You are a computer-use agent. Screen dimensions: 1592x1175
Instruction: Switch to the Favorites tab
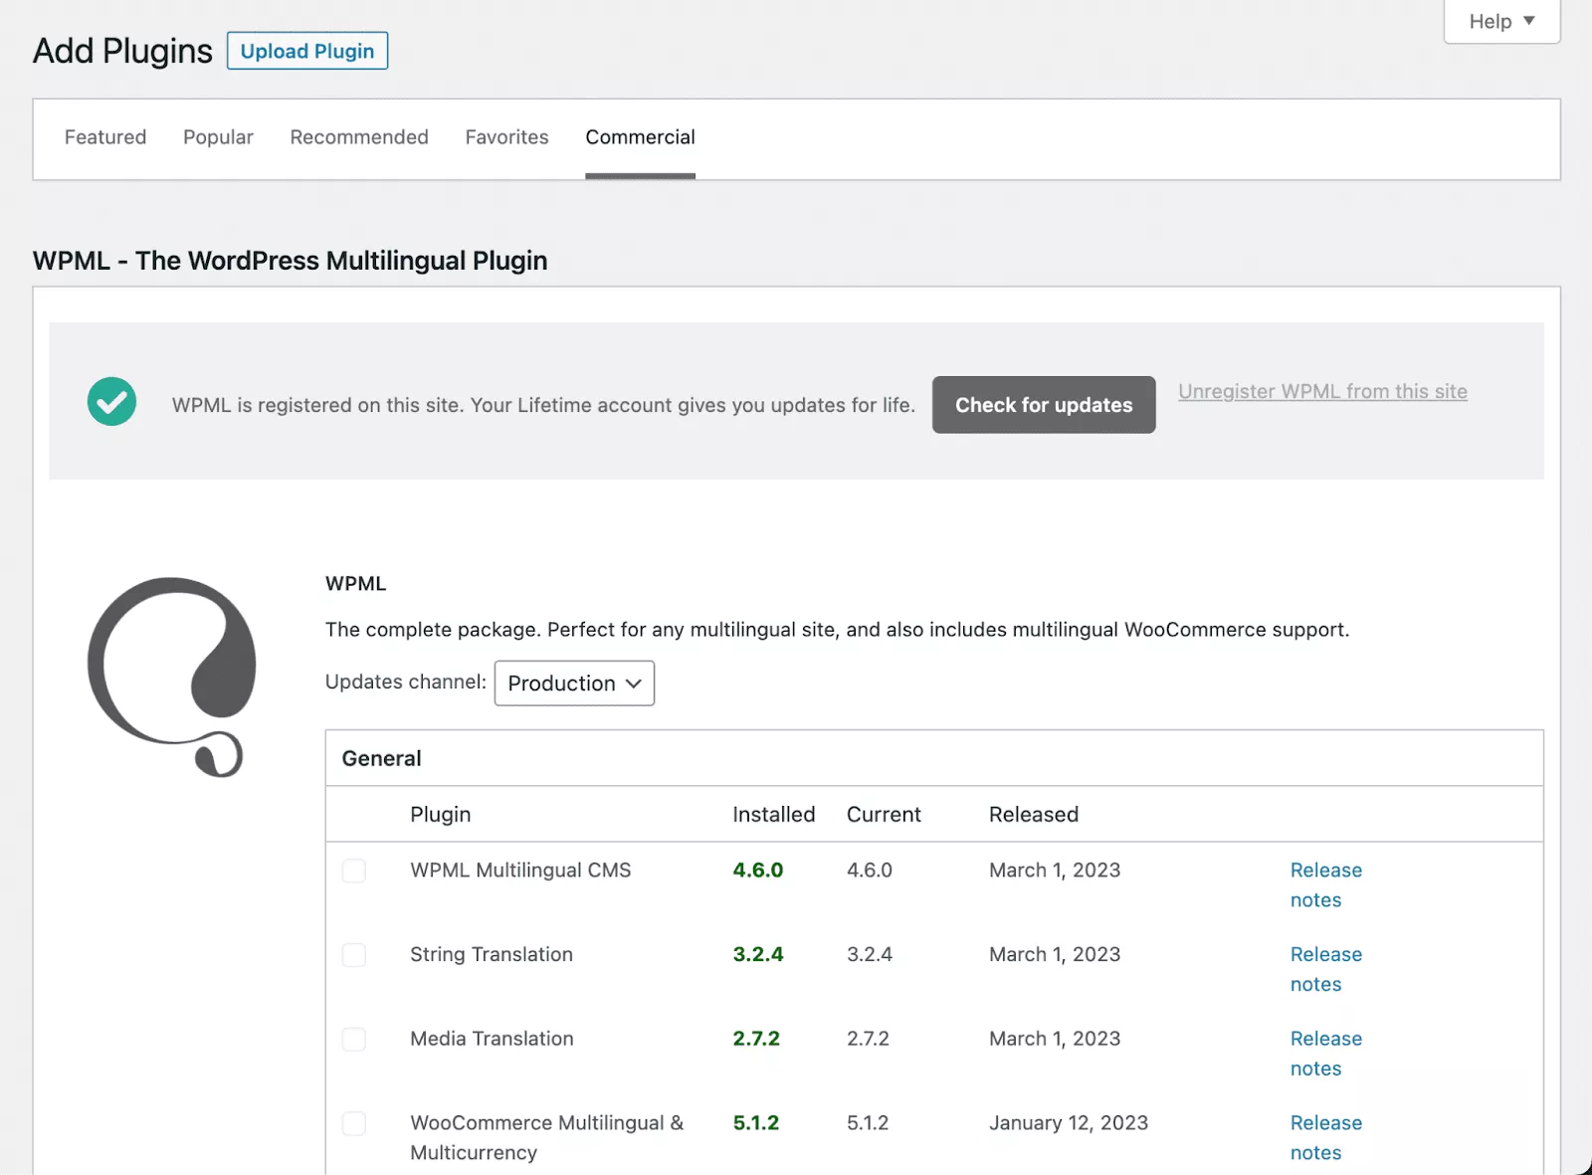pyautogui.click(x=506, y=137)
